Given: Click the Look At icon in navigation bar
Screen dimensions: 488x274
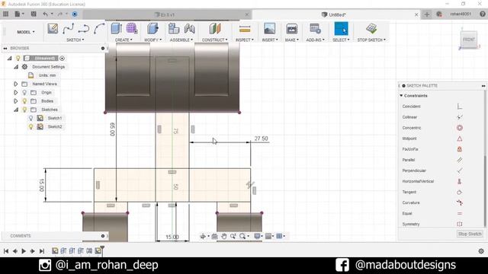Looking at the screenshot, I should pyautogui.click(x=214, y=237).
